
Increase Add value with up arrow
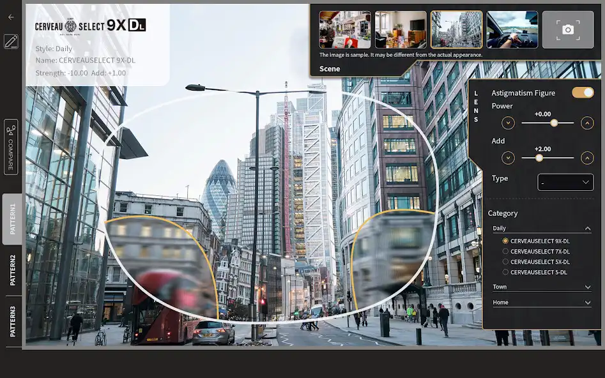tap(587, 158)
